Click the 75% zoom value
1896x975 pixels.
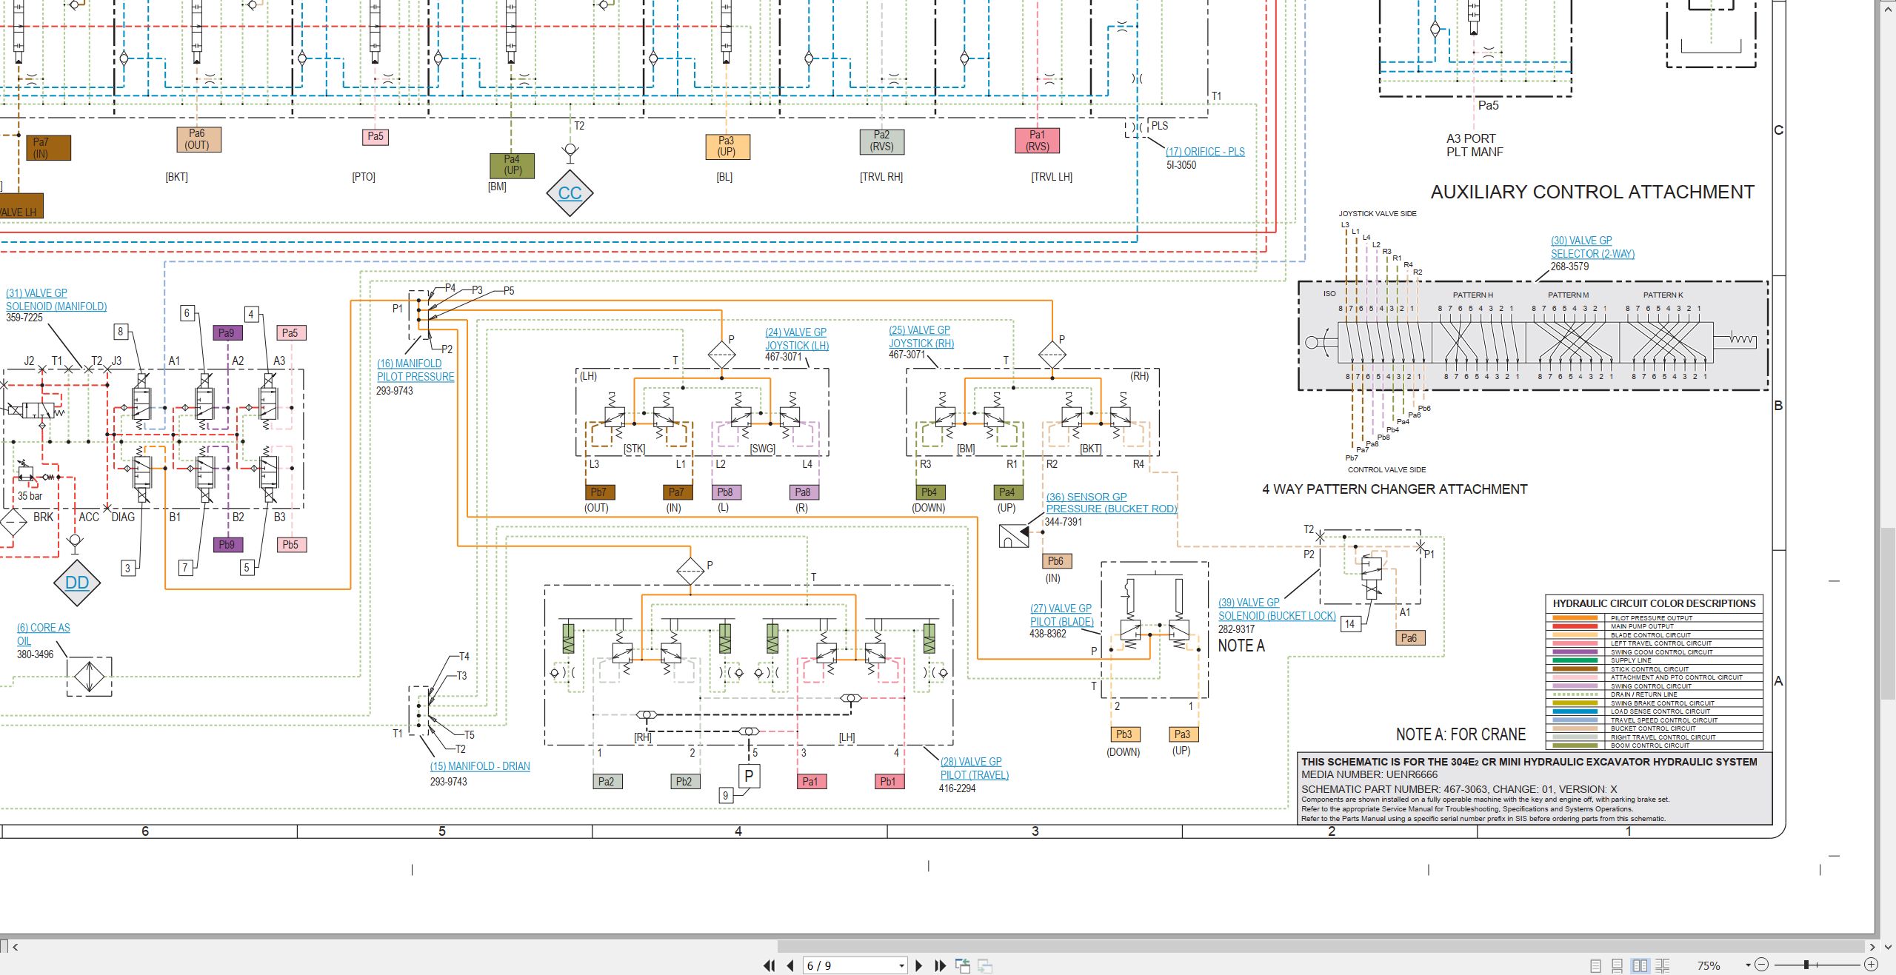(1708, 965)
